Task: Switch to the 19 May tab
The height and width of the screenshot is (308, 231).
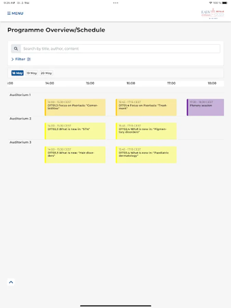Action: [33, 73]
